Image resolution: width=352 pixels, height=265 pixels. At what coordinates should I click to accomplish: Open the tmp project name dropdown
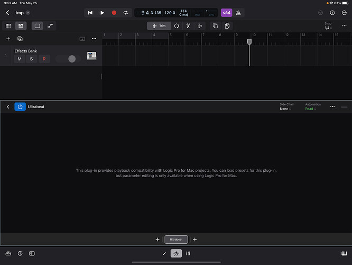pyautogui.click(x=28, y=13)
